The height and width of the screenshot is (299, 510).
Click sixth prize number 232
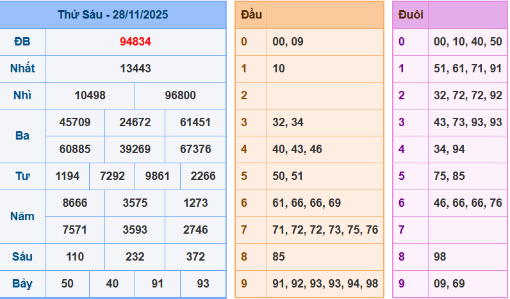click(x=135, y=257)
